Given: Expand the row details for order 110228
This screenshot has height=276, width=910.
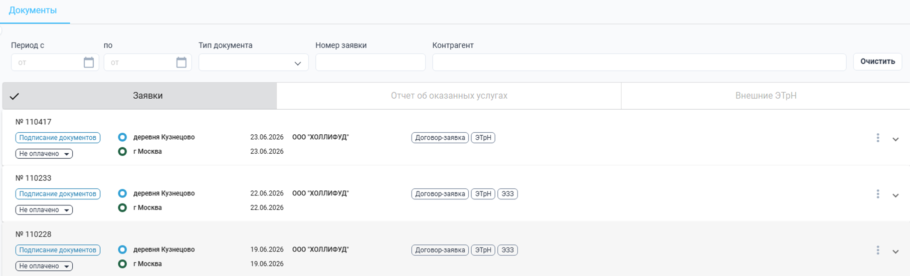Looking at the screenshot, I should point(895,251).
